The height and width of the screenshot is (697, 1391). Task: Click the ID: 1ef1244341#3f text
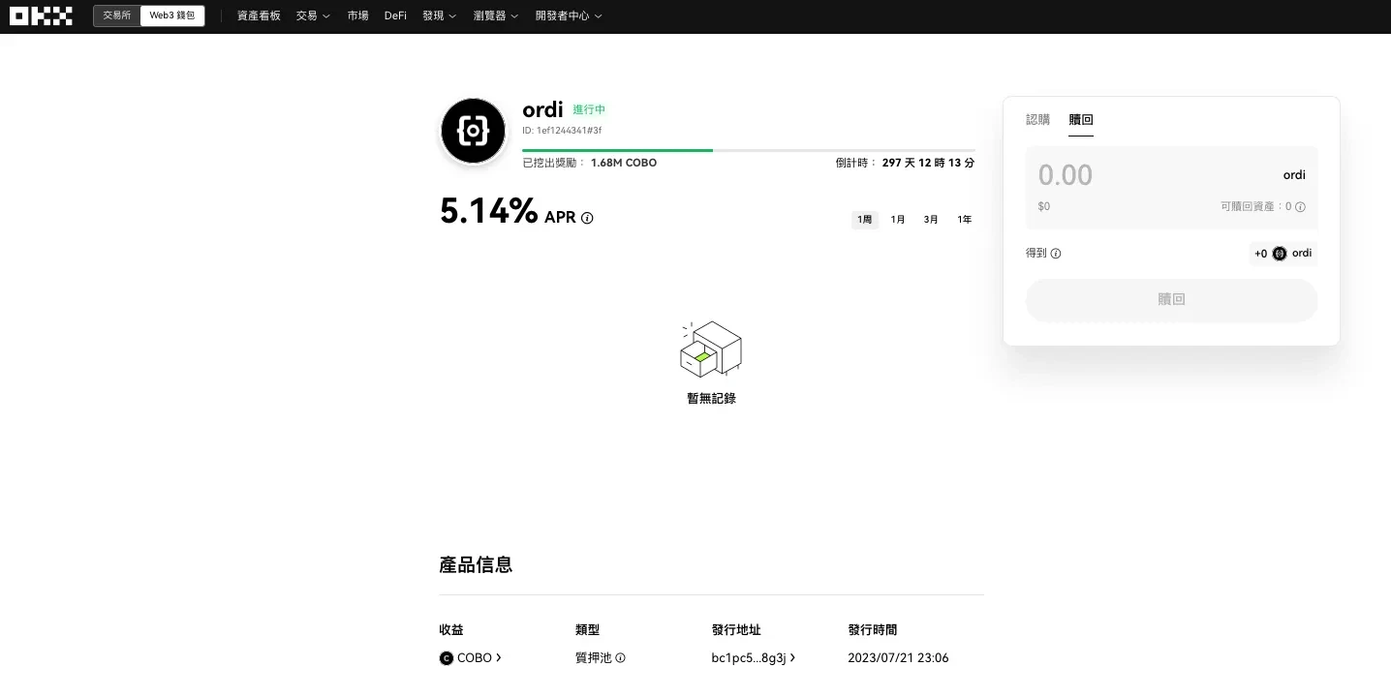[x=562, y=131]
